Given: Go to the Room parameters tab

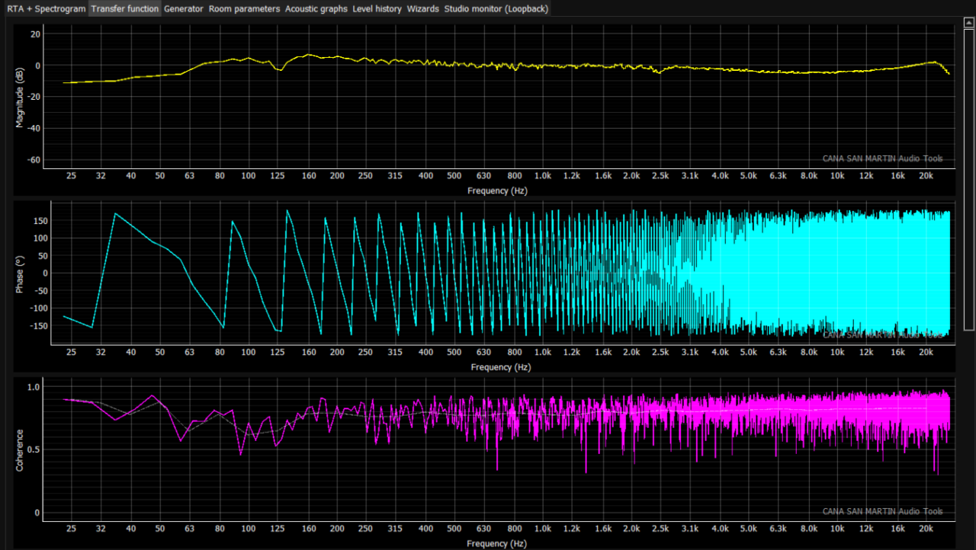Looking at the screenshot, I should (244, 8).
